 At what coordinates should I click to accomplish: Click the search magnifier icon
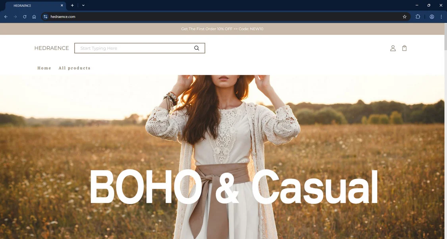(197, 48)
